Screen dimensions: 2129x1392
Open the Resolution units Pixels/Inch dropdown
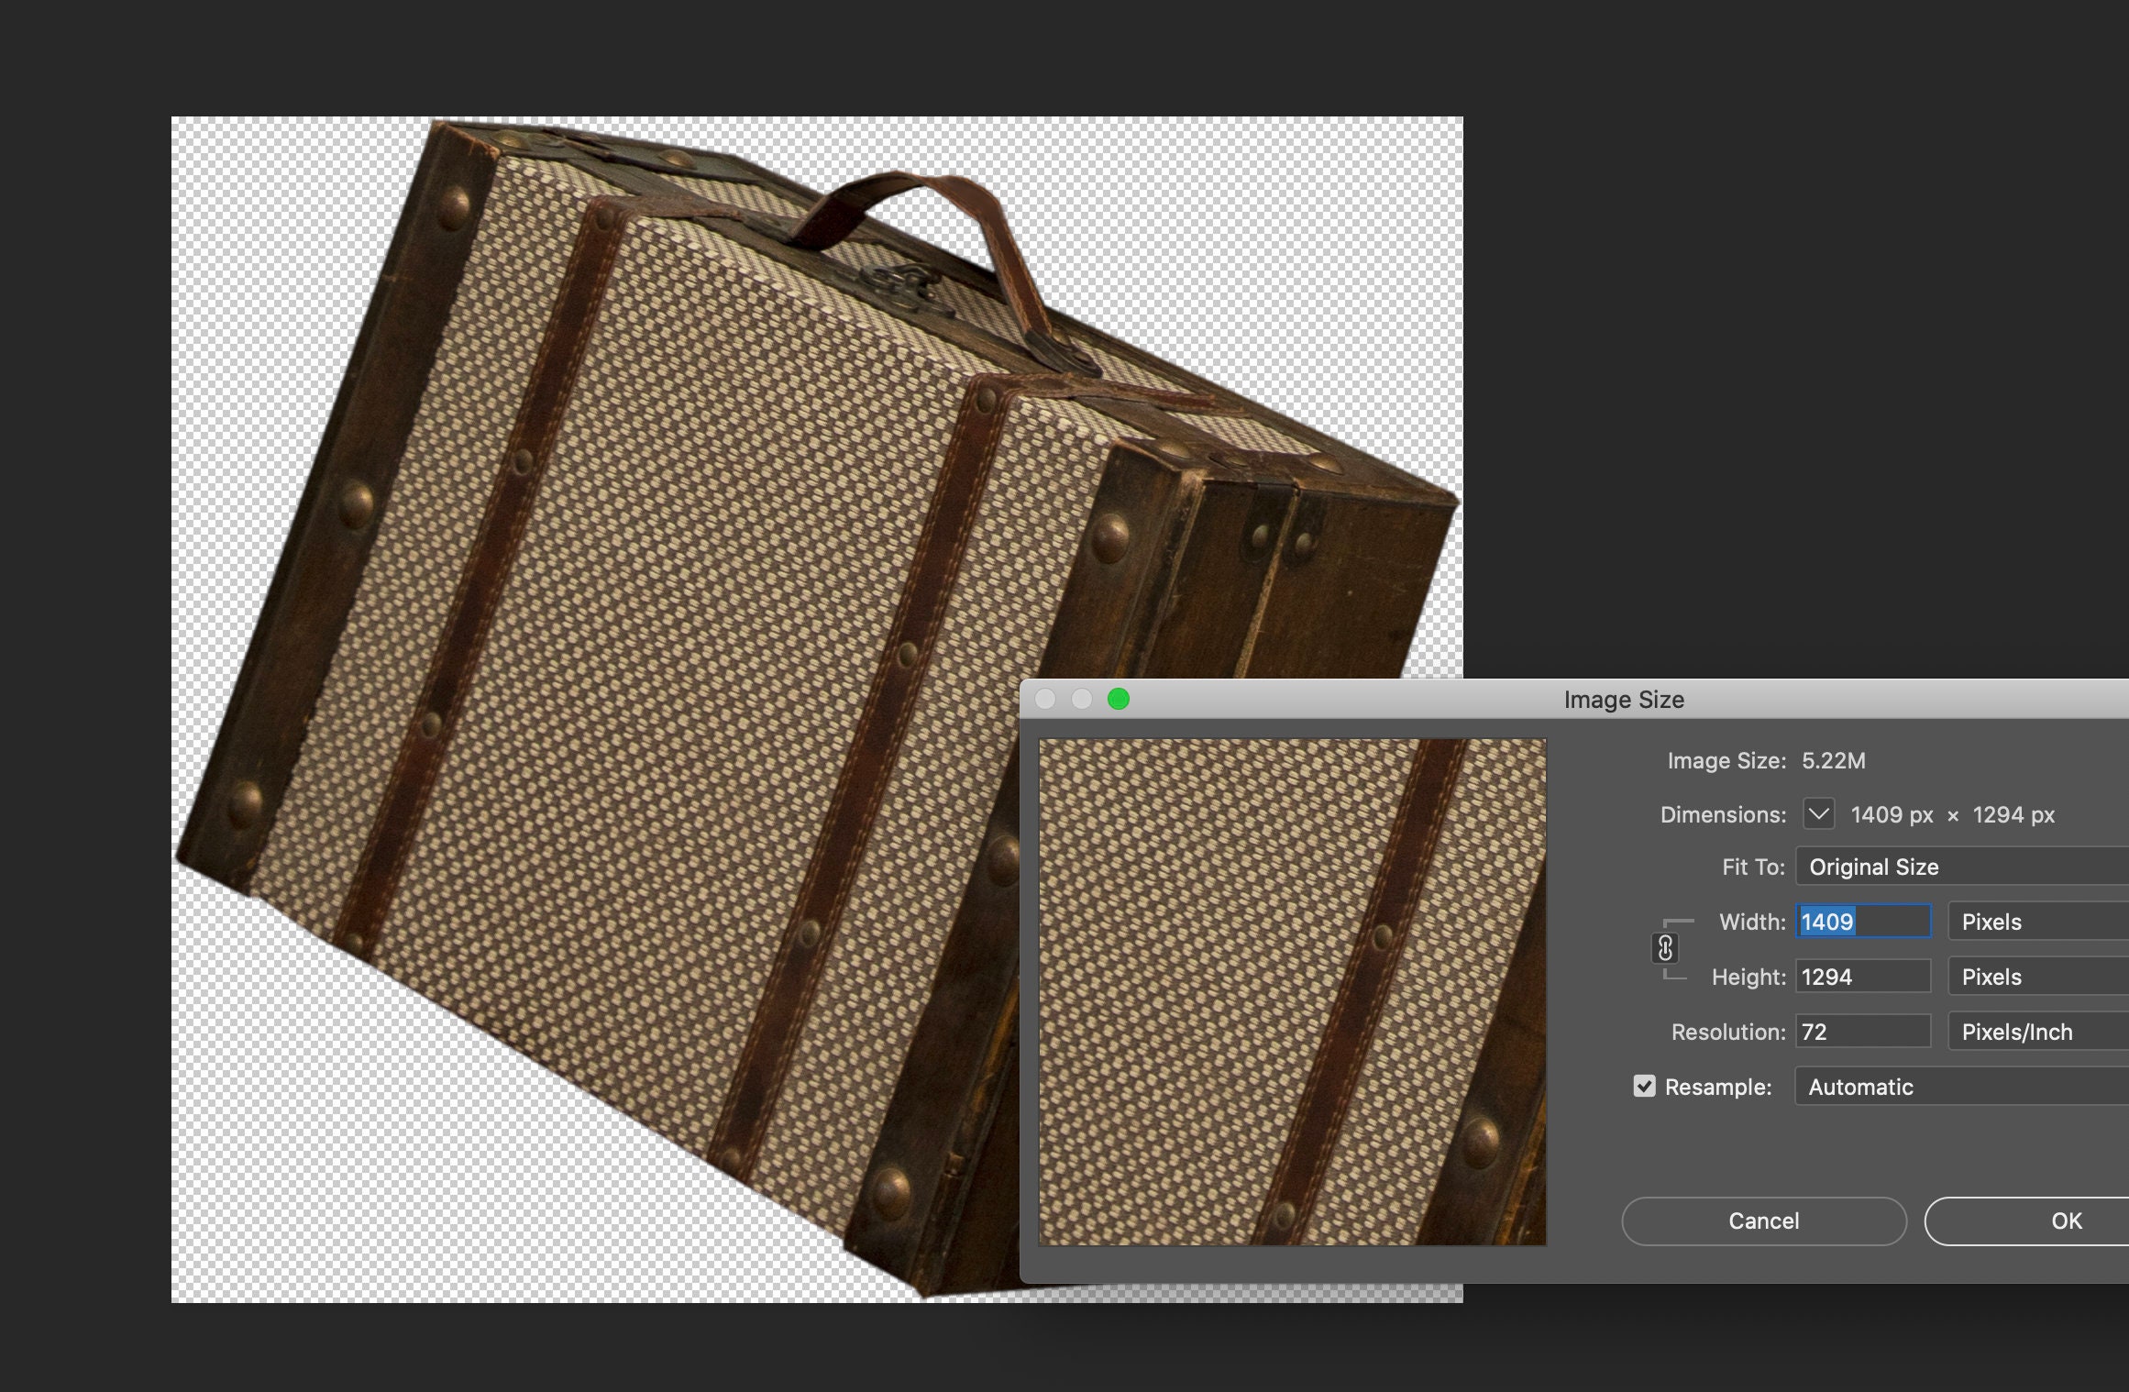coord(2034,1032)
